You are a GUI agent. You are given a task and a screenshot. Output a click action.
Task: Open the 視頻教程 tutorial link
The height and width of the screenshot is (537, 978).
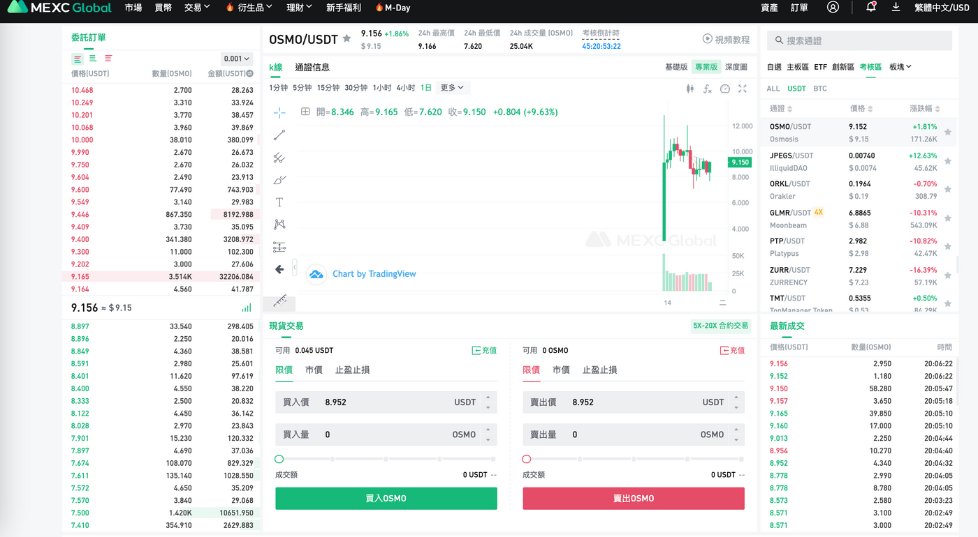[727, 40]
